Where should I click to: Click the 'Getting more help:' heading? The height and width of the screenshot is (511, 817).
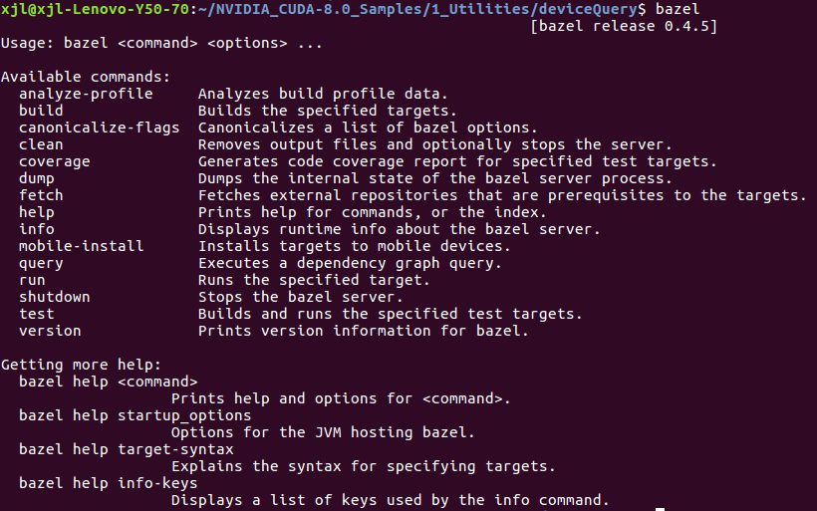(x=81, y=365)
